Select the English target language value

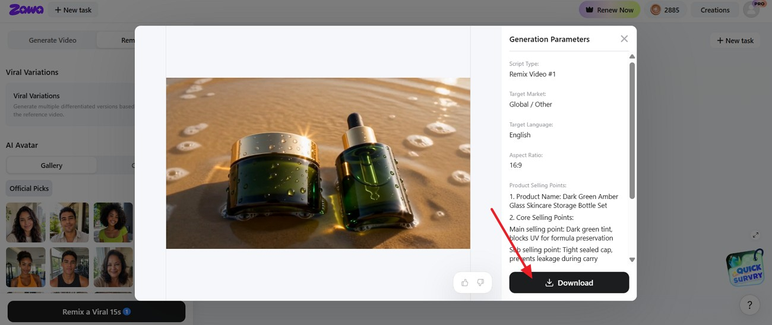pos(520,135)
